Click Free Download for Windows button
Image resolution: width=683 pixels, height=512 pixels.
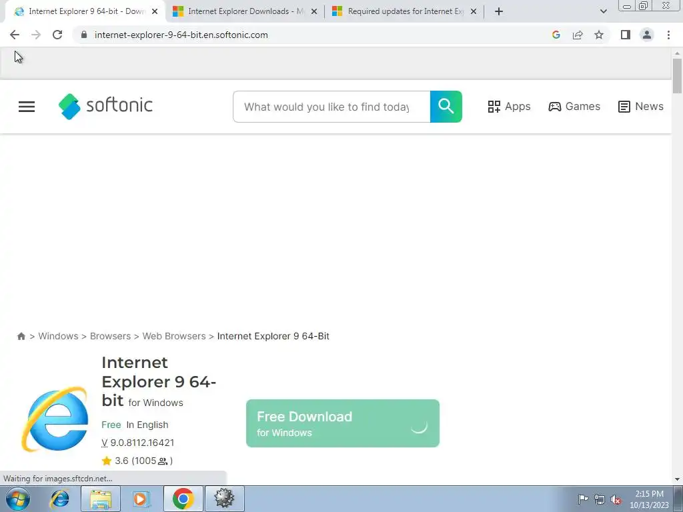coord(343,423)
